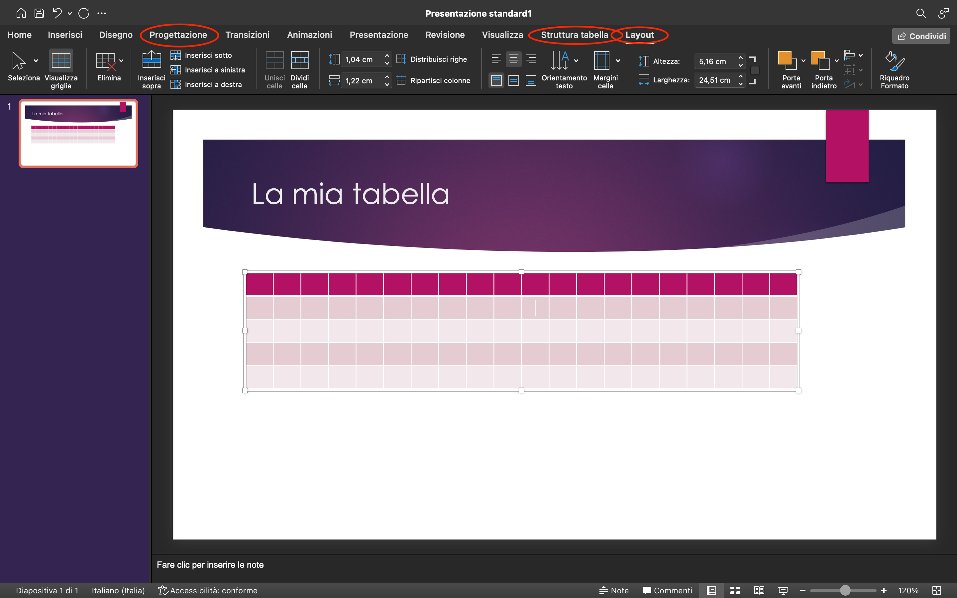The height and width of the screenshot is (598, 957).
Task: Expand the Seleziona dropdown arrow
Action: point(35,60)
